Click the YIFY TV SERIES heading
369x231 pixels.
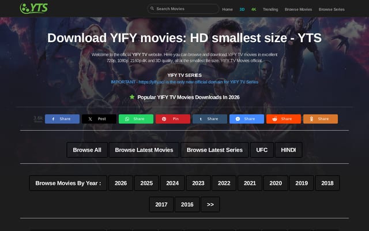[x=184, y=75]
